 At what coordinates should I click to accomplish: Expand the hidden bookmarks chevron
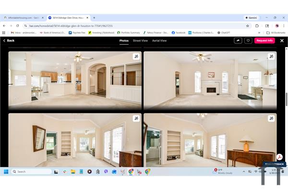(x=259, y=33)
